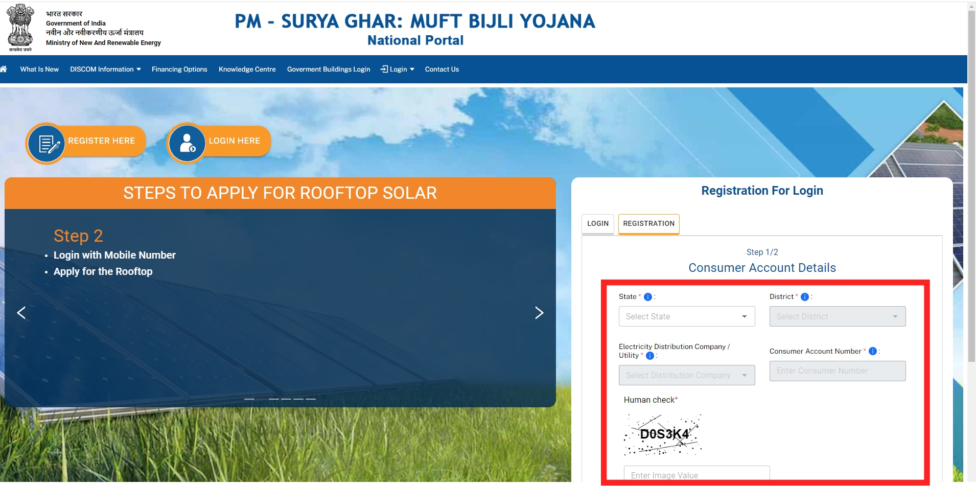The height and width of the screenshot is (486, 976).
Task: Click REGISTER HERE button
Action: pos(101,141)
